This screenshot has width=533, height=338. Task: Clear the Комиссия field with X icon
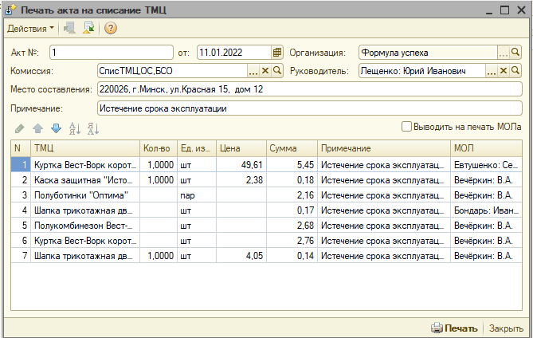266,71
